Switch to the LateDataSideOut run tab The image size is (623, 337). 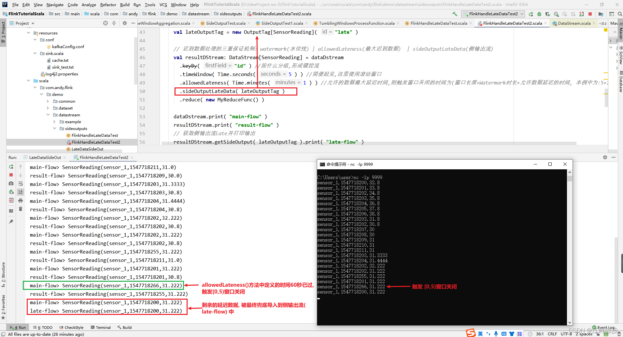45,158
